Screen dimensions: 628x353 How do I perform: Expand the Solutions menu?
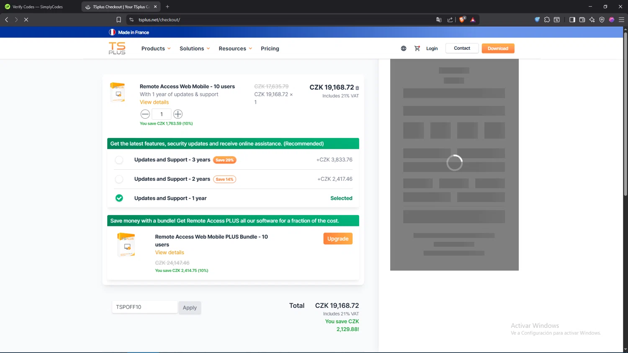tap(195, 49)
